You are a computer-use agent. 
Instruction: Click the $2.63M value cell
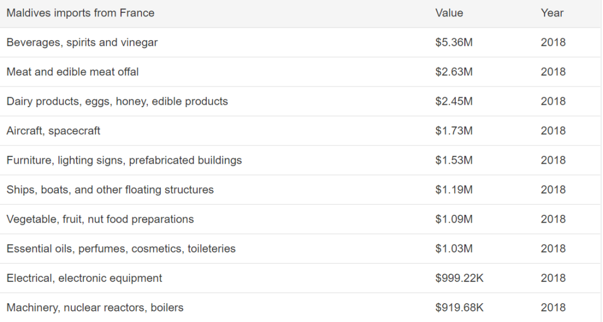454,72
